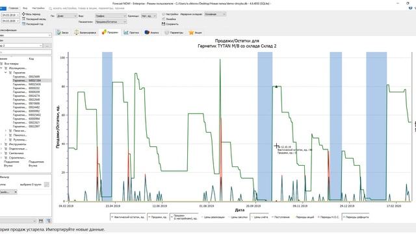Click Последний год button
416x234 pixels.
pyautogui.click(x=32, y=24)
